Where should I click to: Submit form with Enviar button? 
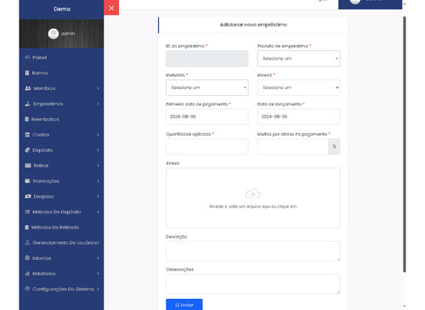(x=184, y=305)
